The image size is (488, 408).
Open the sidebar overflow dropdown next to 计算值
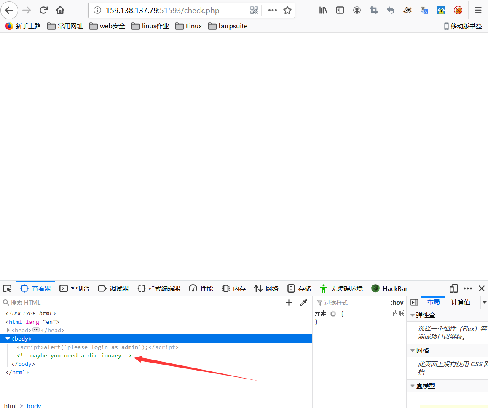[x=484, y=302]
